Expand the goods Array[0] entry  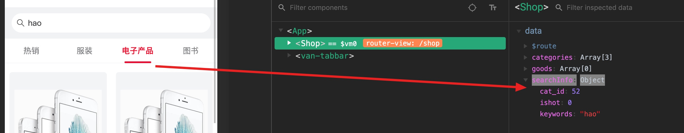(x=525, y=68)
